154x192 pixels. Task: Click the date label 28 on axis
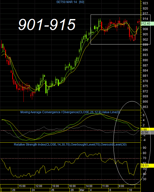click(x=72, y=190)
